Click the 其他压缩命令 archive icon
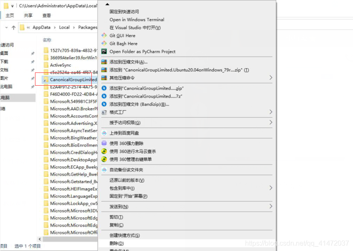 [104, 78]
